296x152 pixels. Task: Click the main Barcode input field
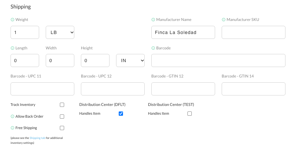[x=218, y=60]
